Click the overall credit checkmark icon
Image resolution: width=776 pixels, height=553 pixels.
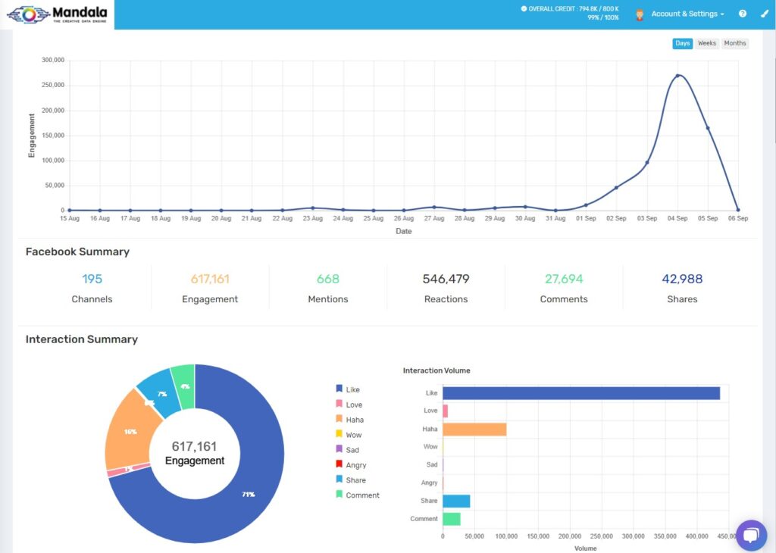pos(524,8)
